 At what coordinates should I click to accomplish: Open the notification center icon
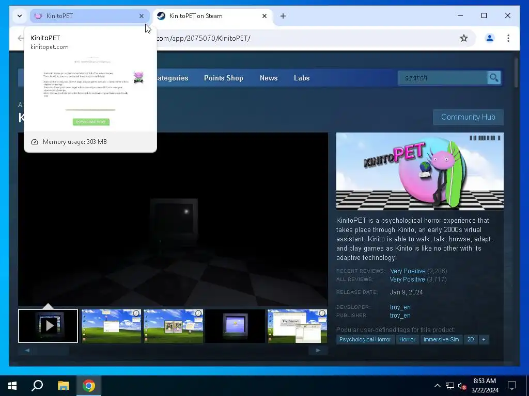click(x=512, y=386)
